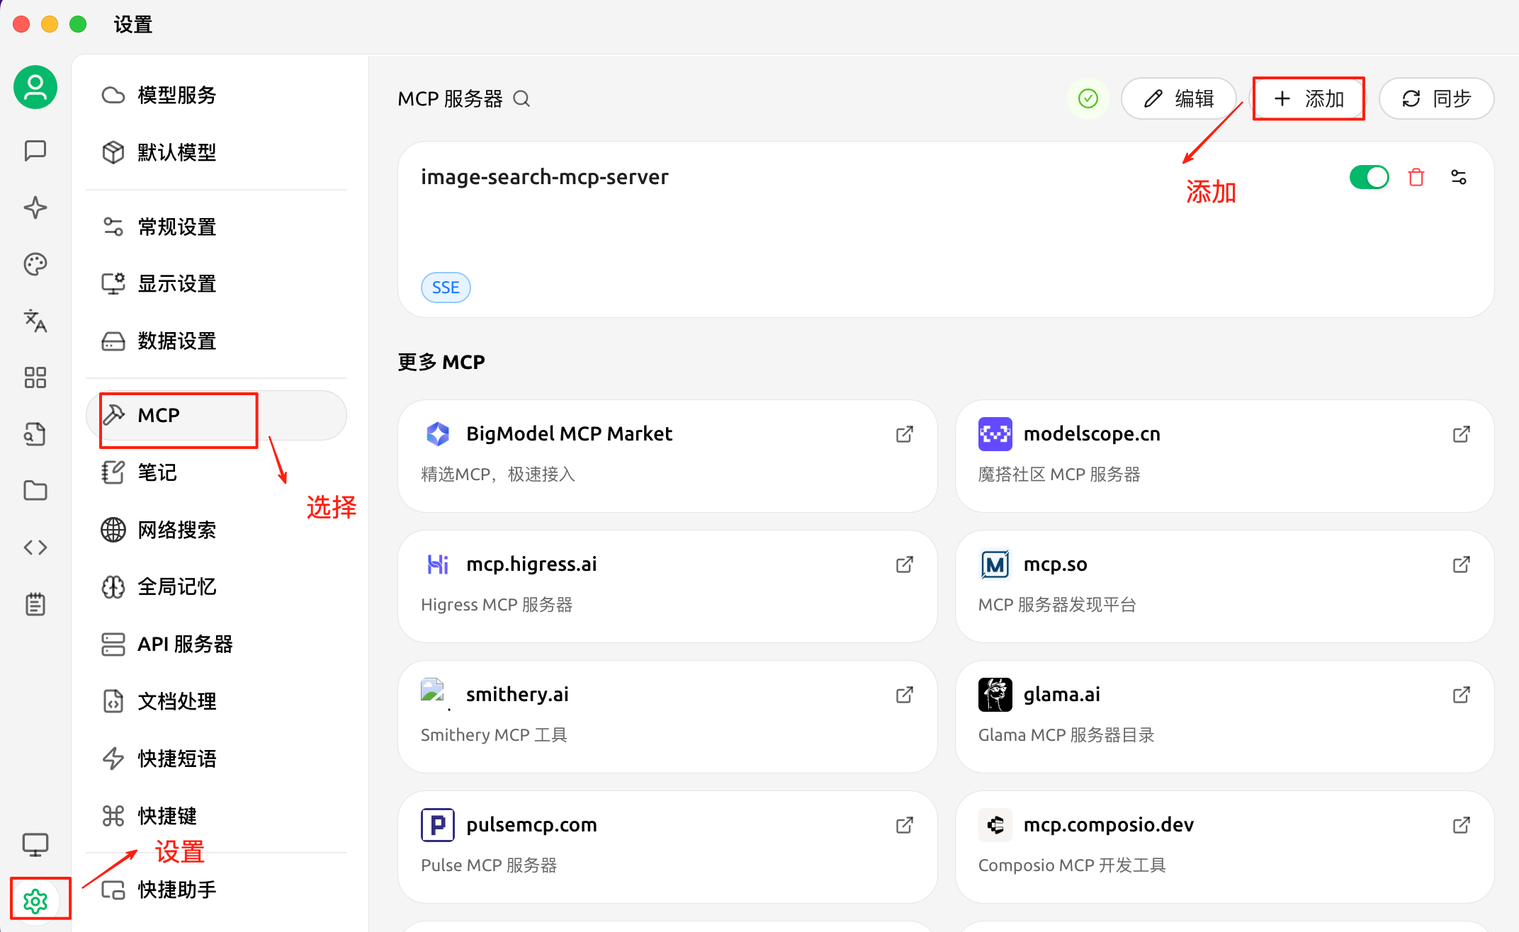Open the knowledge base search-file icon
This screenshot has width=1519, height=932.
click(35, 434)
